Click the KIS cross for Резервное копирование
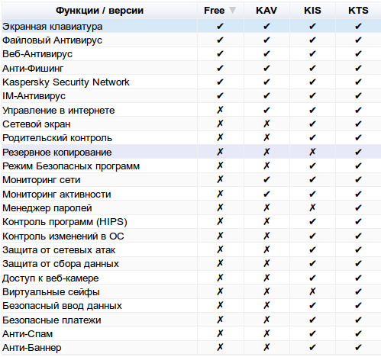Viewport: 381px width, 357px height. coord(312,152)
